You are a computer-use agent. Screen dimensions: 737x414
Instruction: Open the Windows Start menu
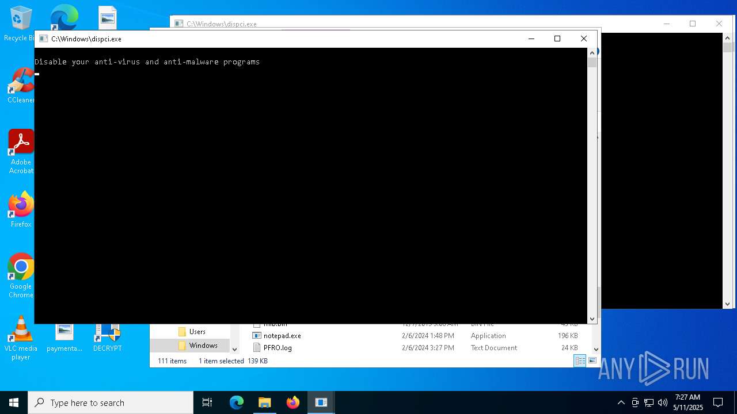tap(14, 402)
